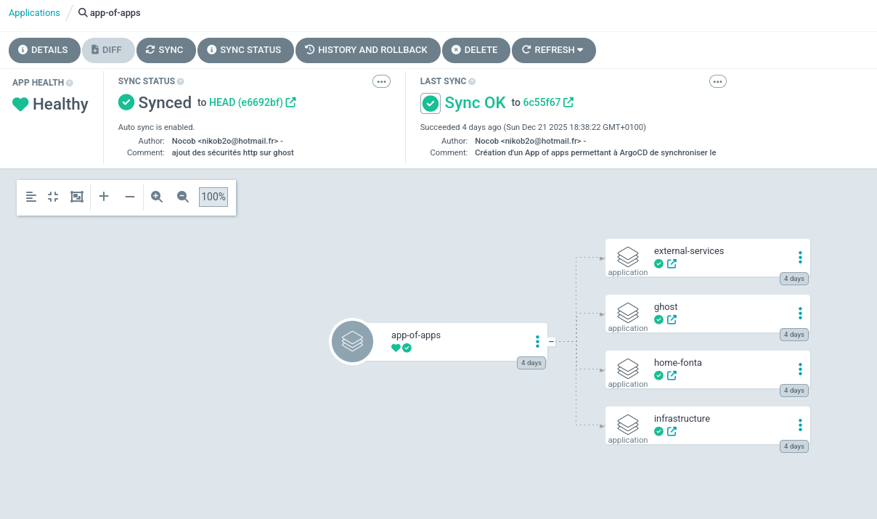Viewport: 877px width, 519px height.
Task: Click the Sync button
Action: [x=166, y=50]
